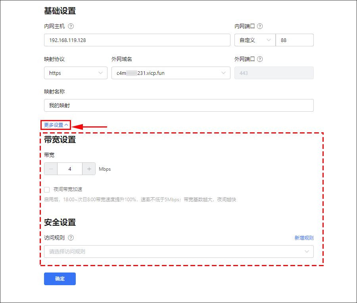Screen dimensions: 357x303
Task: Click the 映射名称 field 我的映射
Action: (x=178, y=105)
